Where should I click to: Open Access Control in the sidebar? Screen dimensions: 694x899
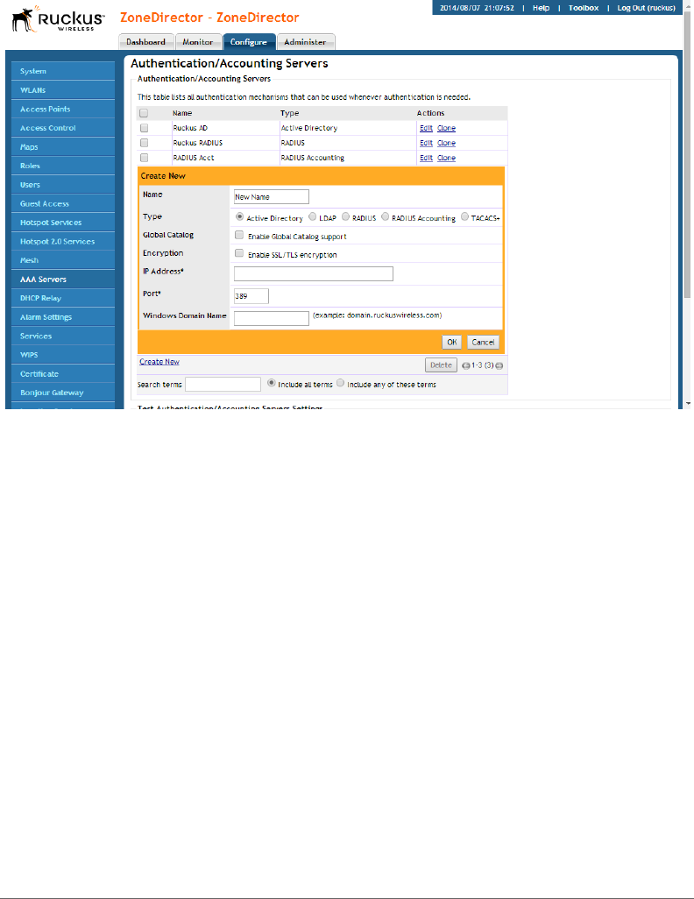(63, 128)
